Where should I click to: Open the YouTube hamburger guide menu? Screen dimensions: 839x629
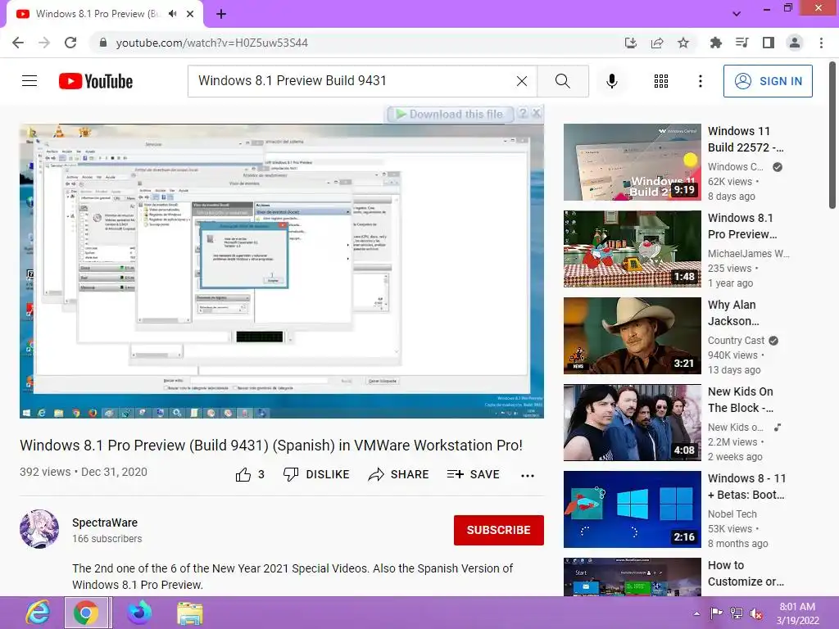(x=29, y=81)
